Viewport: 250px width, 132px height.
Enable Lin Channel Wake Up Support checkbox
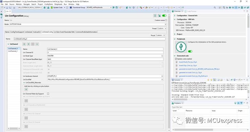(x=48, y=94)
